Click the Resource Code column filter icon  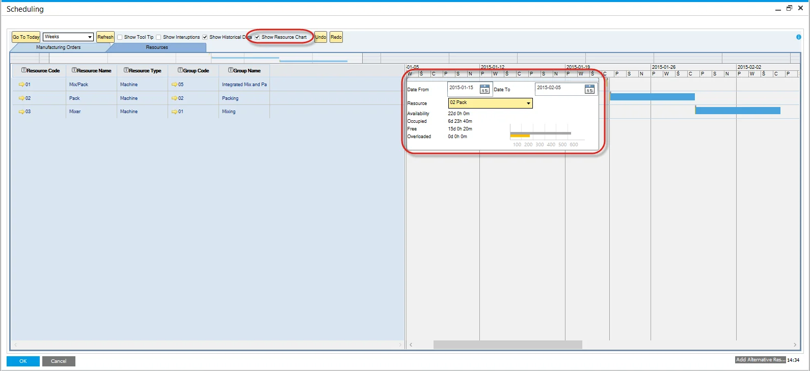tap(24, 70)
